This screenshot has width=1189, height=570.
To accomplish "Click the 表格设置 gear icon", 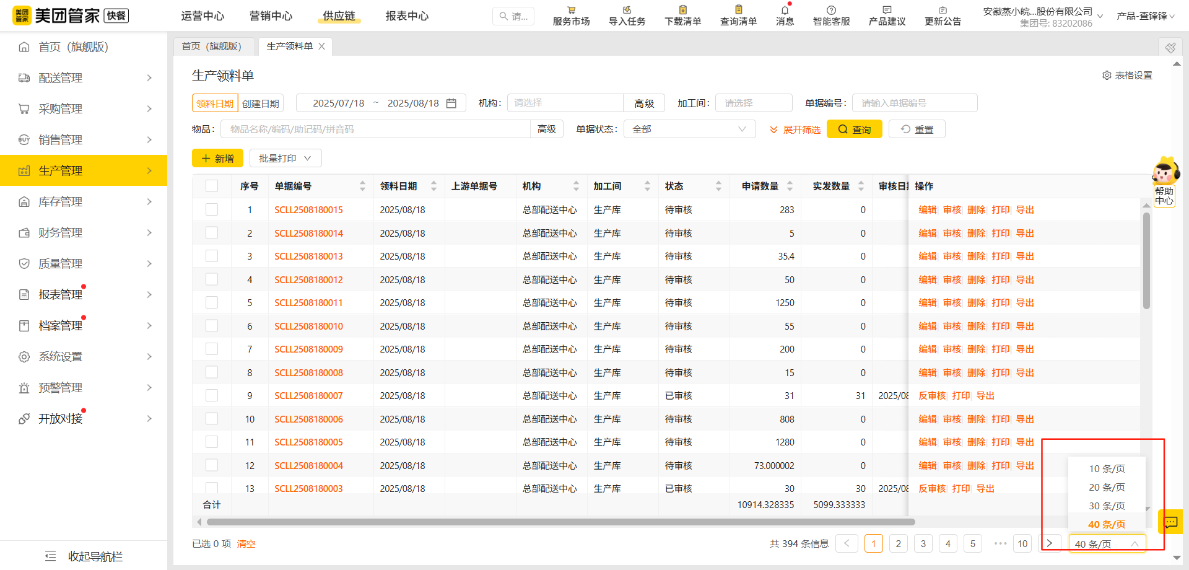I will point(1107,76).
